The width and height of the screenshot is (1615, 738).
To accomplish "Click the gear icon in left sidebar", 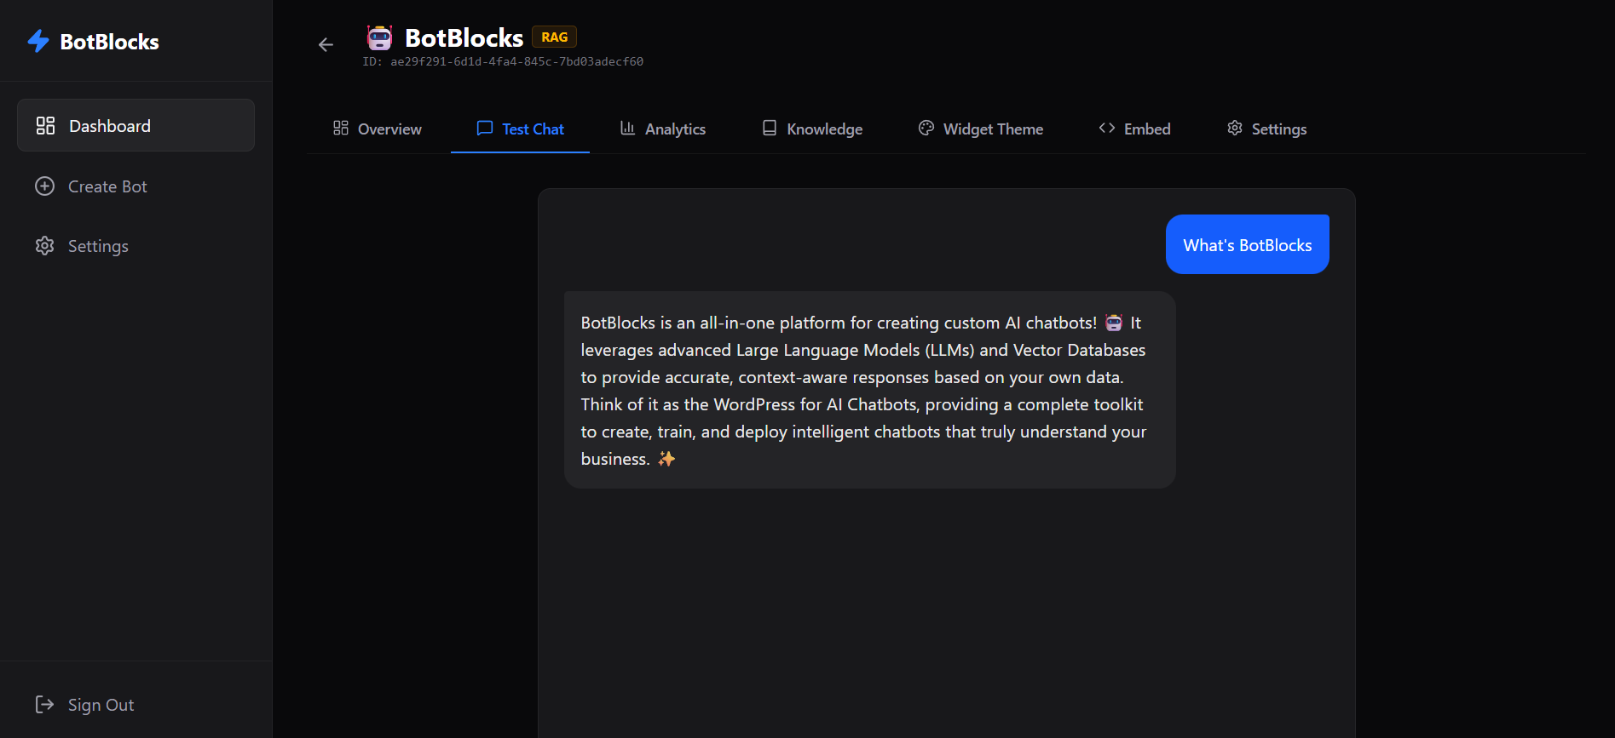I will tap(44, 246).
